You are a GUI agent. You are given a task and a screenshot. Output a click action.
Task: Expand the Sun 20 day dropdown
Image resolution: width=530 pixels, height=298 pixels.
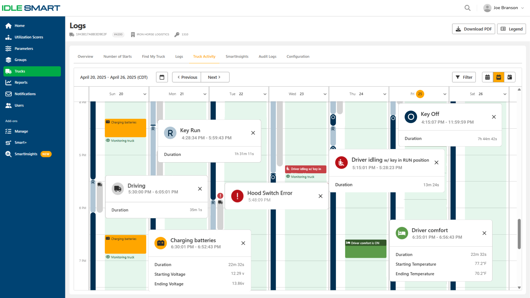pyautogui.click(x=145, y=94)
